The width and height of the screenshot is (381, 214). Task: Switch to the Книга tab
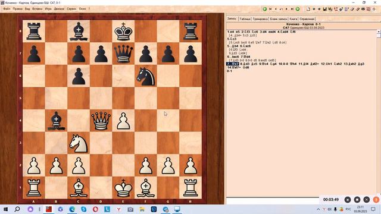pyautogui.click(x=293, y=19)
